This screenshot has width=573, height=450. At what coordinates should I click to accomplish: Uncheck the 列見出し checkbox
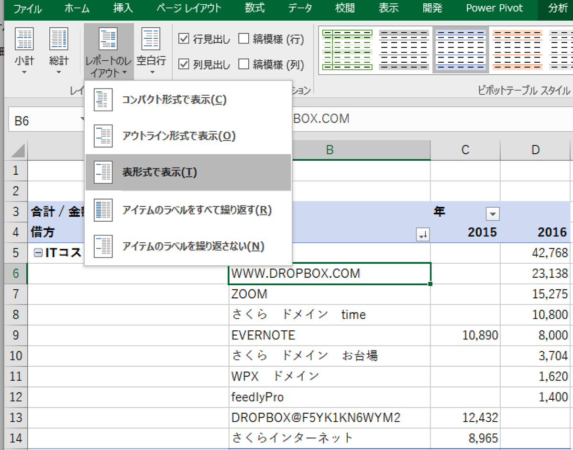pyautogui.click(x=184, y=64)
